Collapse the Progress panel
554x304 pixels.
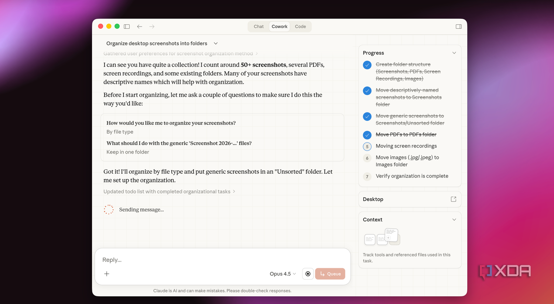(x=454, y=53)
